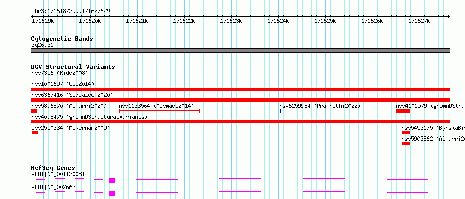
Task: Click the 'nsv6367416 (Sedlazeck2020)' label
Action: 72,95
